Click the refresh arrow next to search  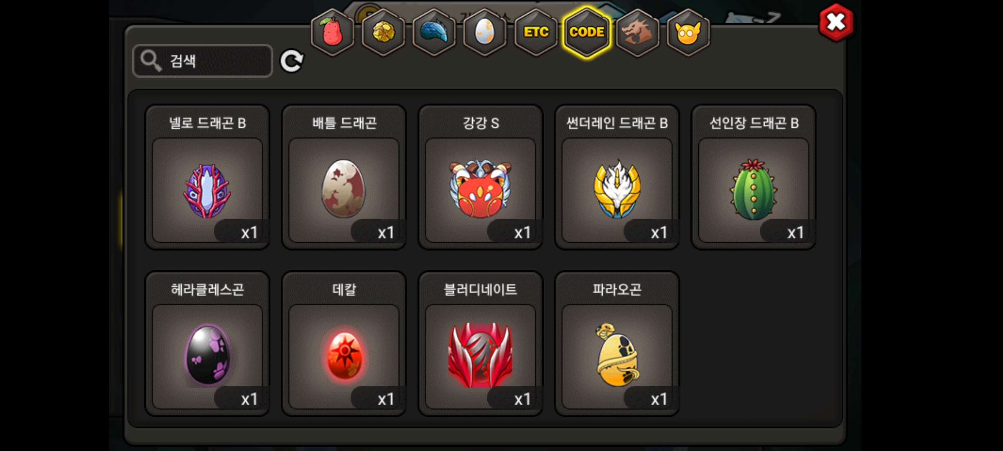pos(292,61)
